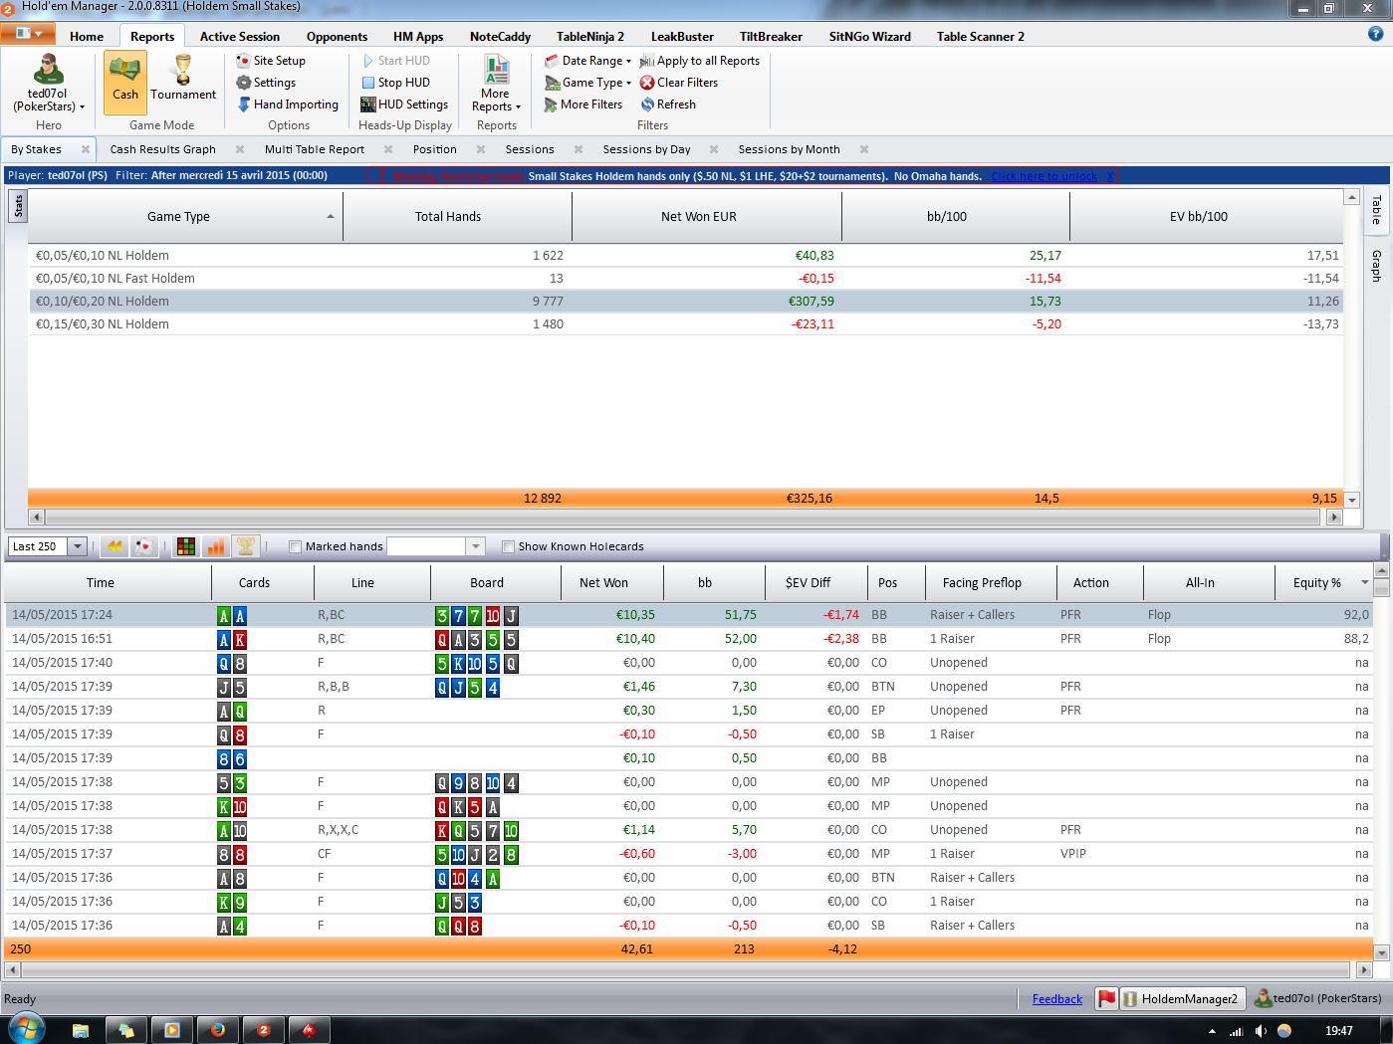Click the trophy icon in hands toolbar
The height and width of the screenshot is (1044, 1393).
tap(245, 546)
